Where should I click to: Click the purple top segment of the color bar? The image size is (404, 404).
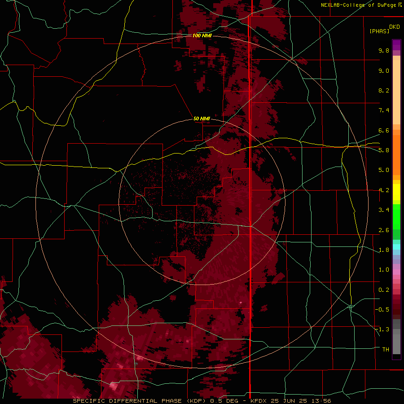(x=396, y=45)
